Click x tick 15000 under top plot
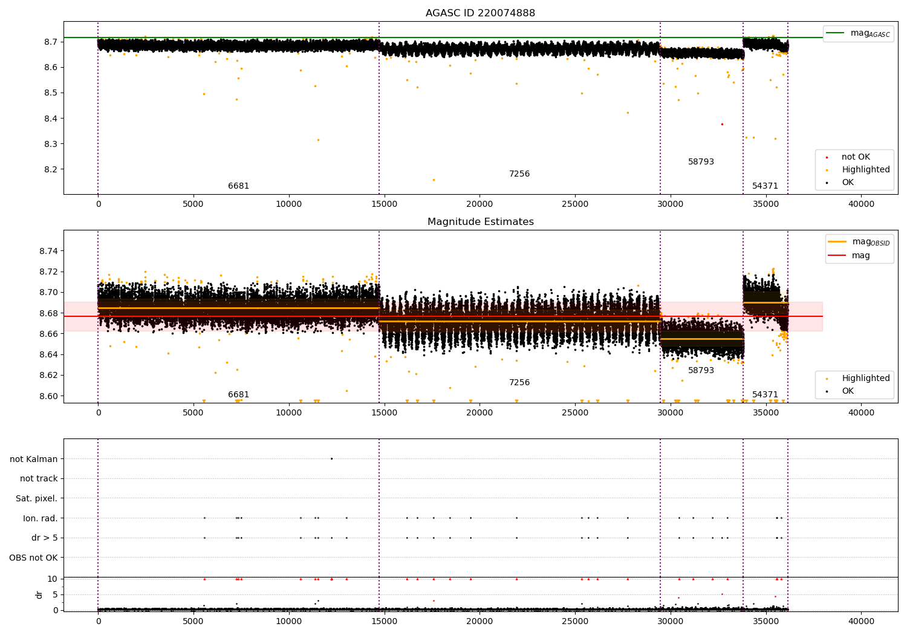 pyautogui.click(x=384, y=204)
